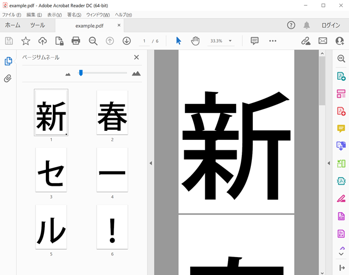Screen dimensions: 349x275
Task: Open the 署名 menu
Action: [74, 15]
